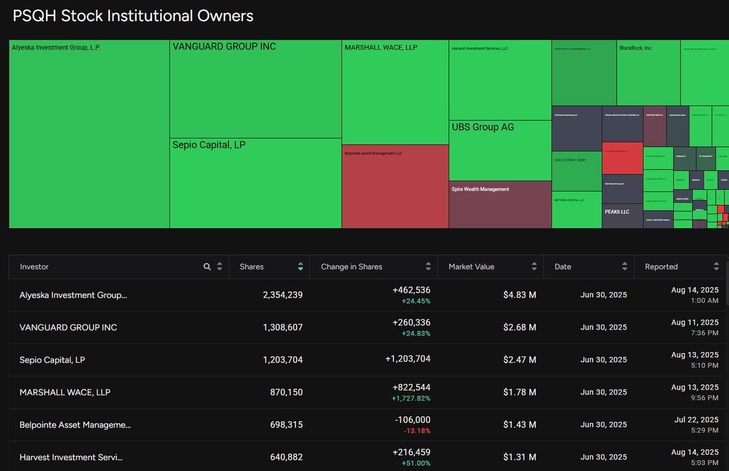Select the $1.31 M market value
Image resolution: width=729 pixels, height=471 pixels.
coord(519,457)
